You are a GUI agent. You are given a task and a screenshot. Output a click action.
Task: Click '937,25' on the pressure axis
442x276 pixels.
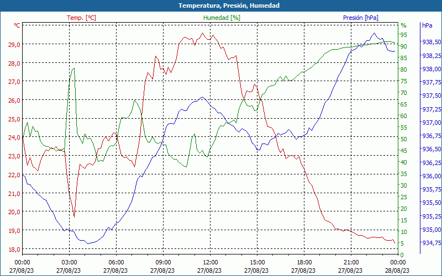432,109
